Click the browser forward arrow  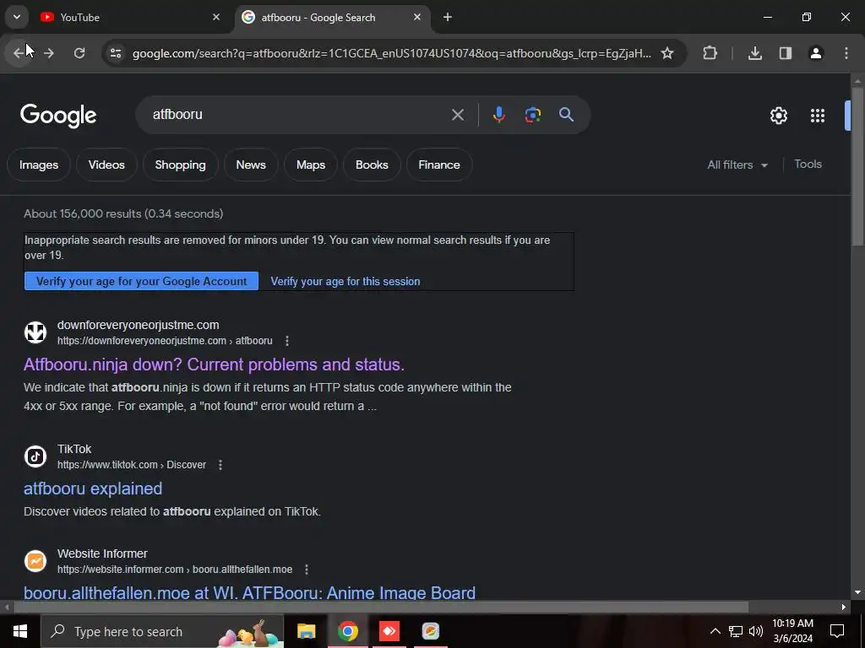point(49,53)
